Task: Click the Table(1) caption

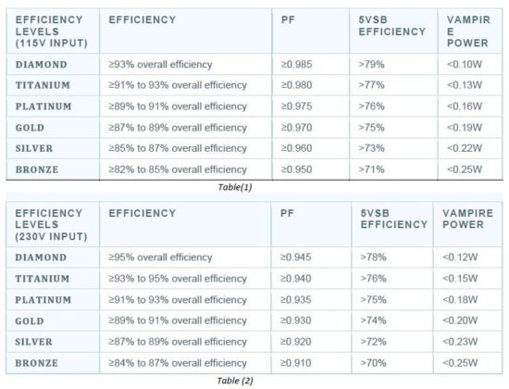Action: click(x=235, y=187)
